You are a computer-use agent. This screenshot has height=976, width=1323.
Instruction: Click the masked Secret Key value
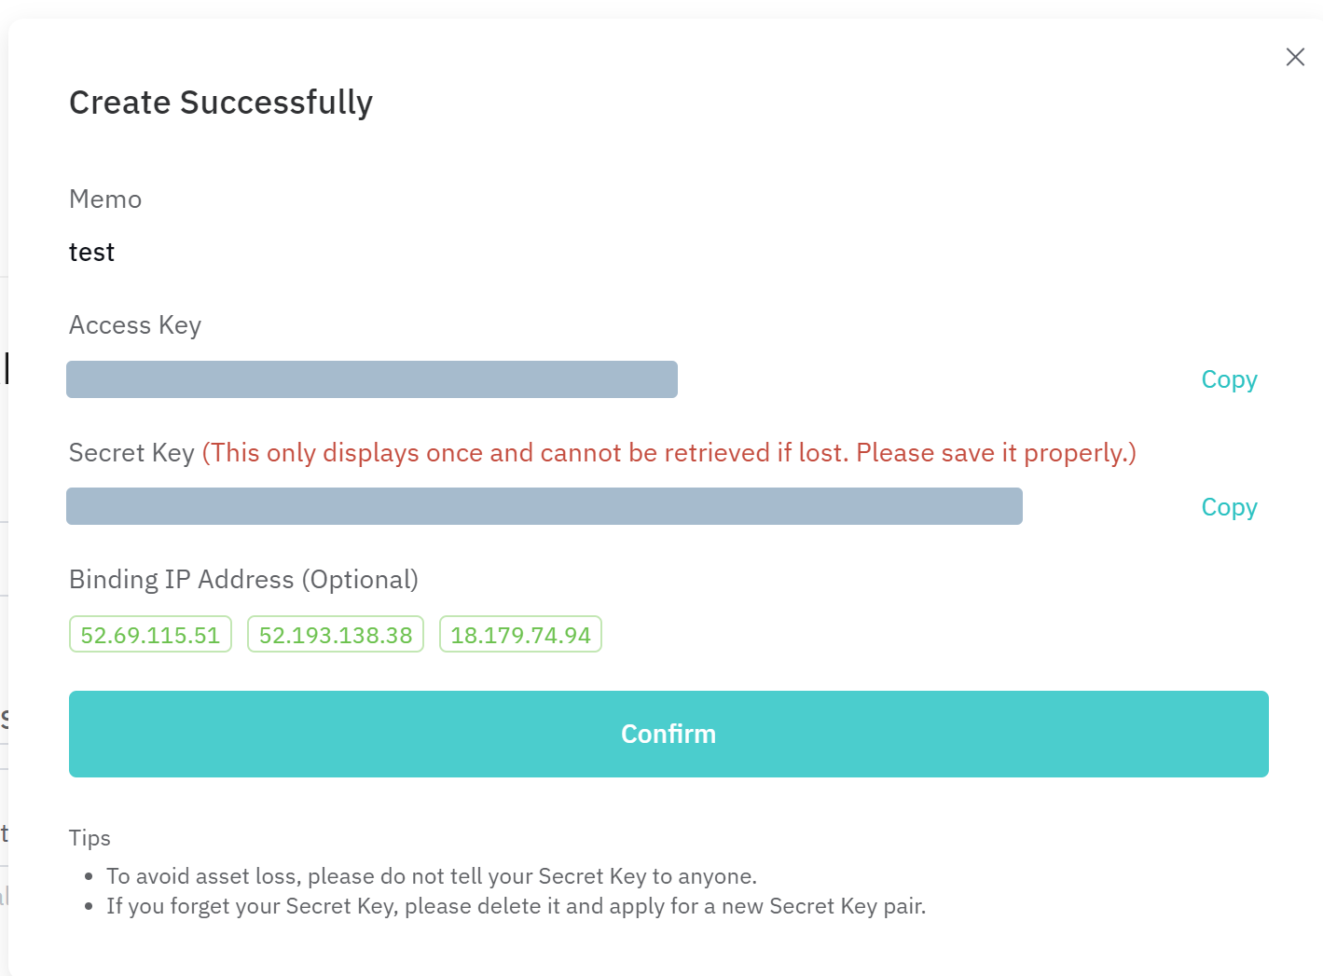coord(544,506)
